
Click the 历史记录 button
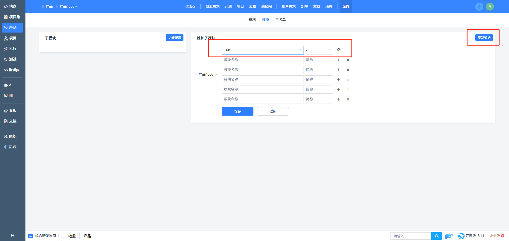[x=175, y=38]
